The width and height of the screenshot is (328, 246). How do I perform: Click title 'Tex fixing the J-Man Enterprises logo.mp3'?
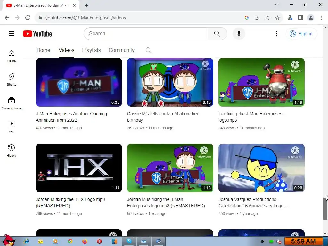[250, 117]
